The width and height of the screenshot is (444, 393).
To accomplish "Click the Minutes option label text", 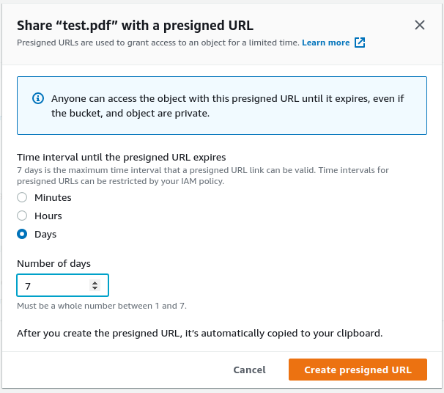I will (x=53, y=197).
